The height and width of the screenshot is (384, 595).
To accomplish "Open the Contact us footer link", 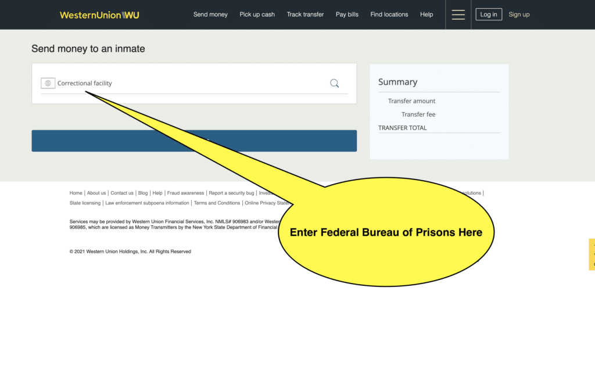I will (x=122, y=193).
